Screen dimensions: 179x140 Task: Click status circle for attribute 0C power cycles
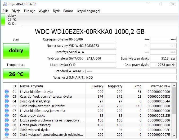[x=7, y=130]
